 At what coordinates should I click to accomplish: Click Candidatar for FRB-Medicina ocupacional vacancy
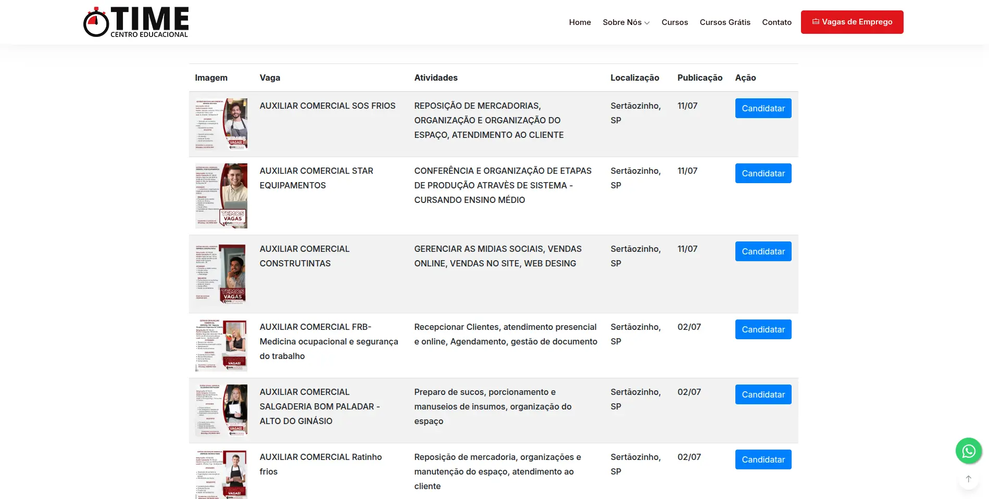[x=763, y=329]
